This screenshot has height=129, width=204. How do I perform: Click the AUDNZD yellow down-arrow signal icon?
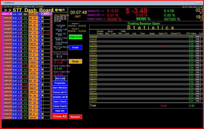tap(42, 29)
